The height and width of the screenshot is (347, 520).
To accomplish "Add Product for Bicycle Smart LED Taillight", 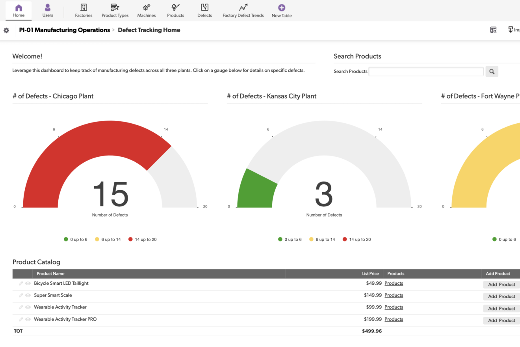I will (x=501, y=284).
